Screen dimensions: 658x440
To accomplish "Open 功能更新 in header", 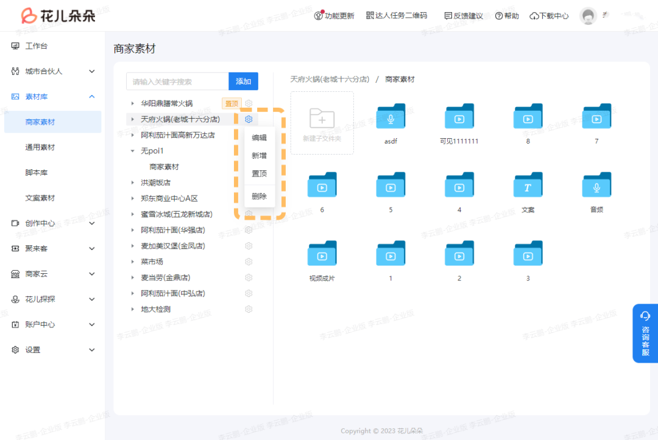I will pyautogui.click(x=334, y=16).
